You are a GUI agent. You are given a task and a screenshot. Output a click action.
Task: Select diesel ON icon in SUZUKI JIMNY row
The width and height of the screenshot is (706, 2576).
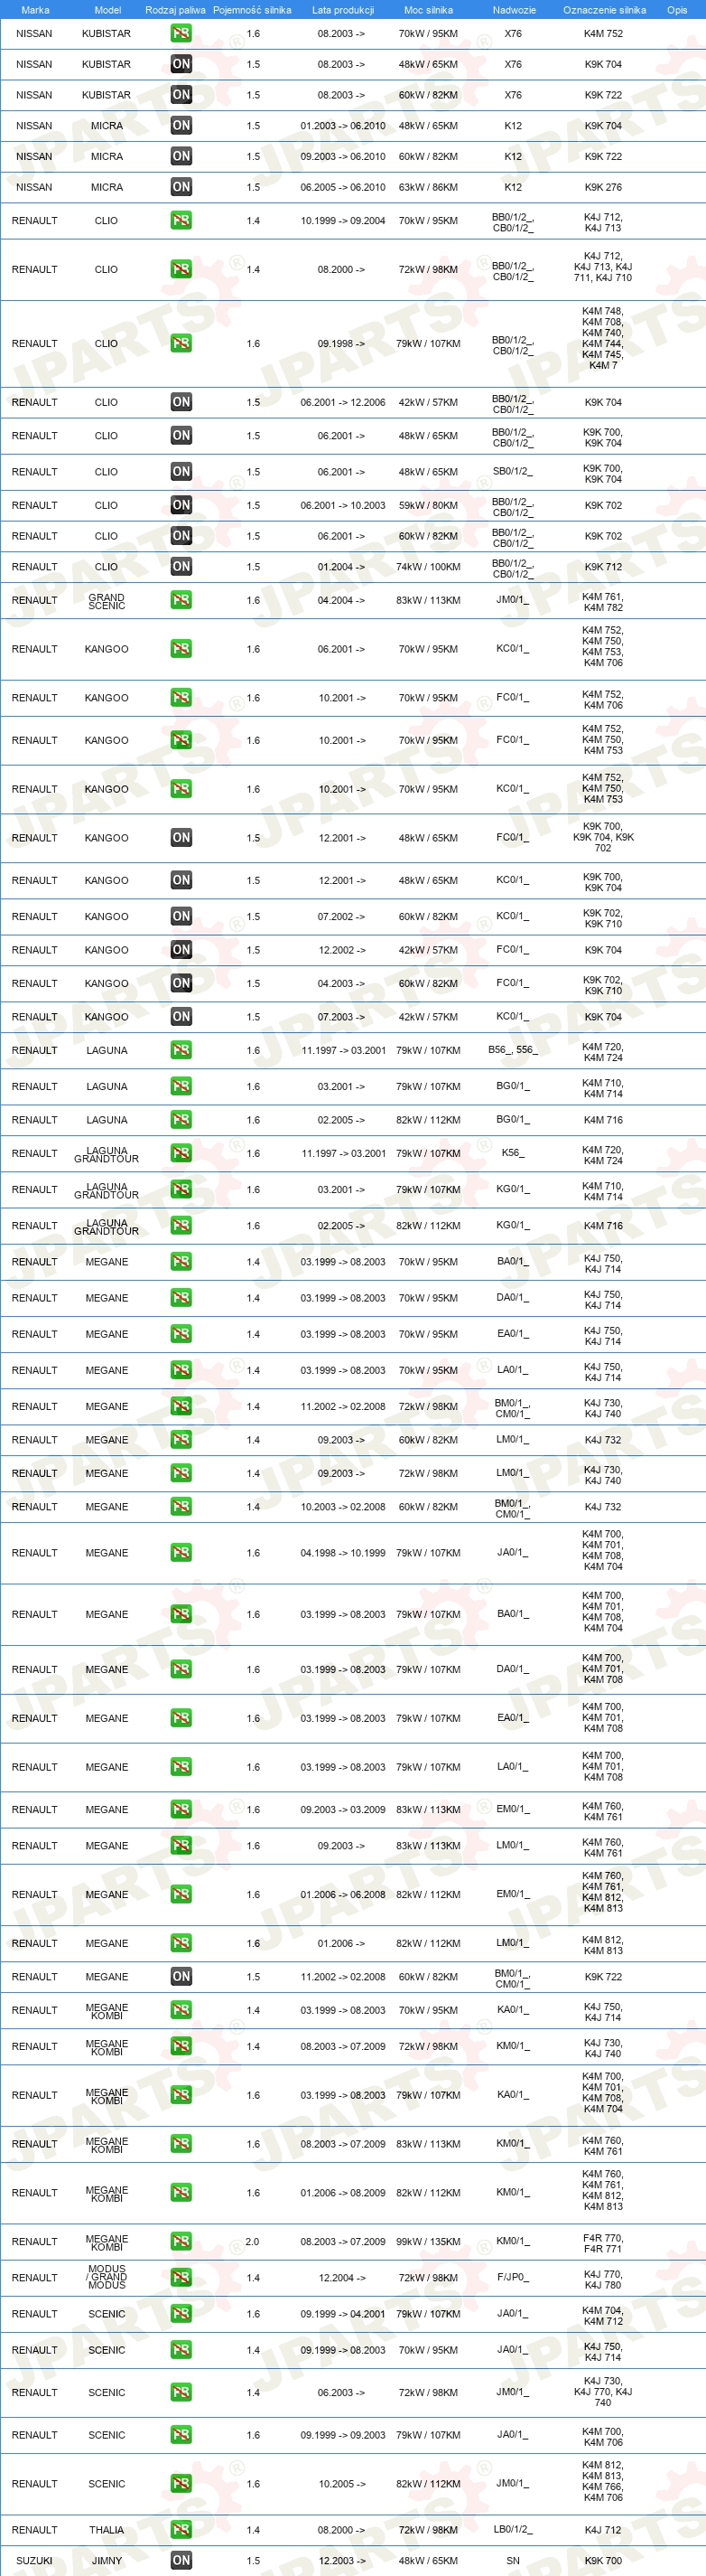pos(181,2560)
